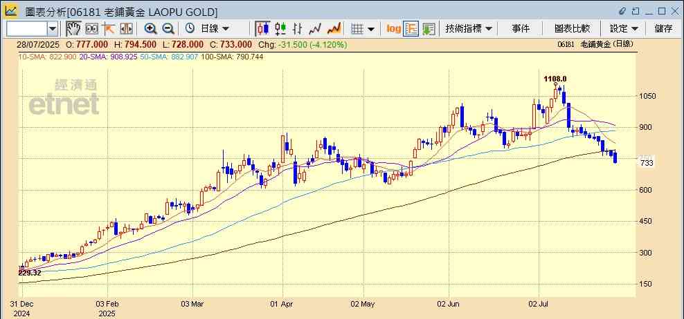Switch to red-green candlestick chart style
The image size is (684, 319).
(x=280, y=29)
